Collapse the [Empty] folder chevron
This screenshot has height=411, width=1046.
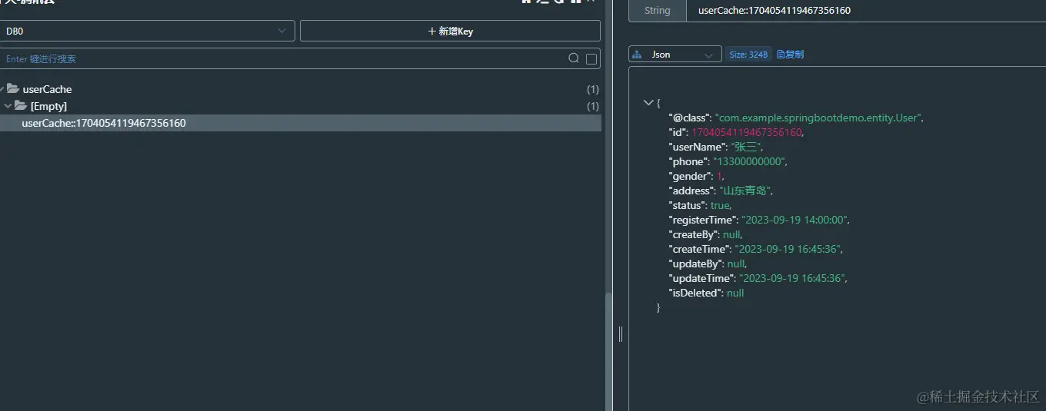[x=8, y=106]
